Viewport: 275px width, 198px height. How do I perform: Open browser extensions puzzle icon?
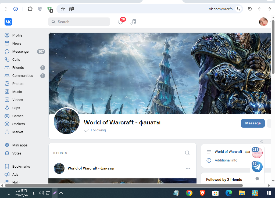(30, 9)
